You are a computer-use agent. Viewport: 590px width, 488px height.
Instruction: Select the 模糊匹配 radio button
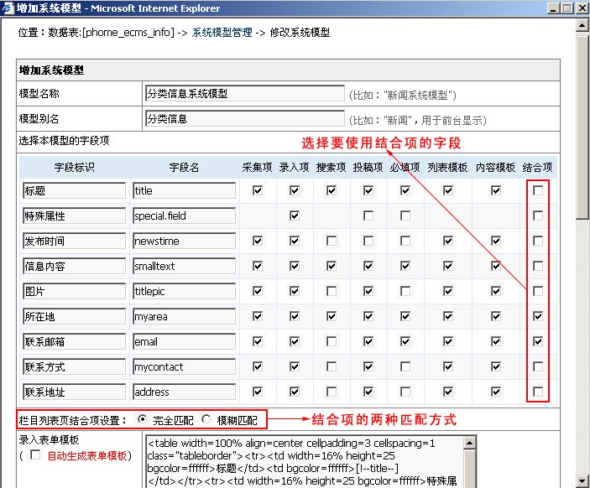click(206, 418)
